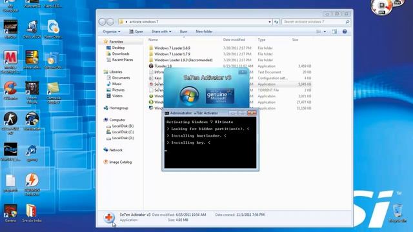Viewport: 413px width, 232px height.
Task: Select the 7Loader 1.6 application icon
Action: pos(151,66)
